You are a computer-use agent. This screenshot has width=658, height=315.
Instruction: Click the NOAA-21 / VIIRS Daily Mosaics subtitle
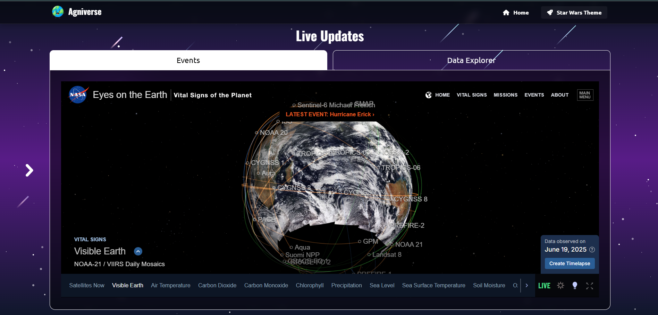click(x=119, y=264)
